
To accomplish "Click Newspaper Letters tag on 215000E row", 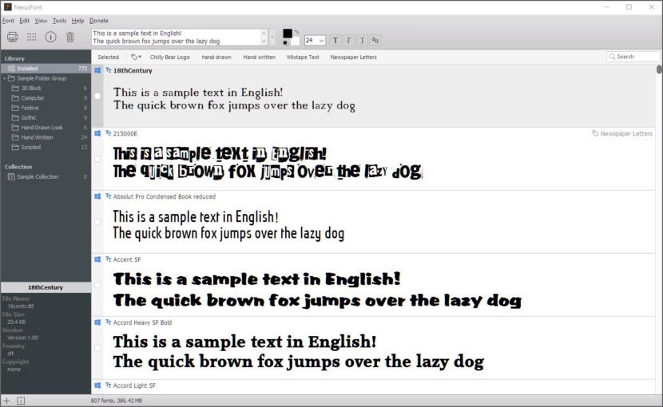I will tap(622, 133).
